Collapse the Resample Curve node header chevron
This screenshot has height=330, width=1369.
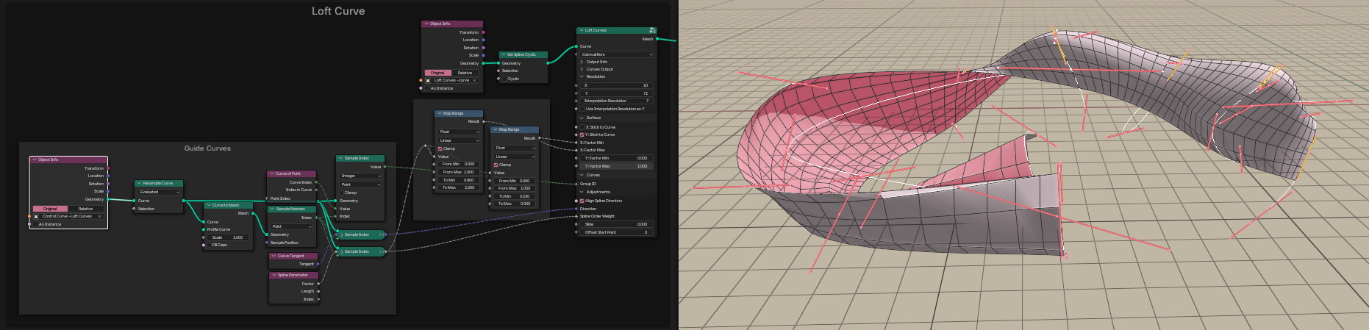click(x=139, y=183)
